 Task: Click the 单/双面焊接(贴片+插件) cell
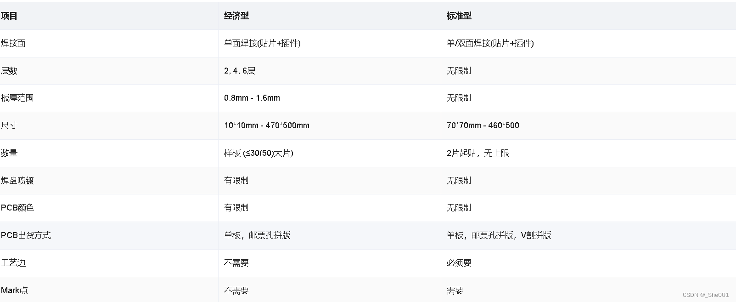(x=490, y=43)
